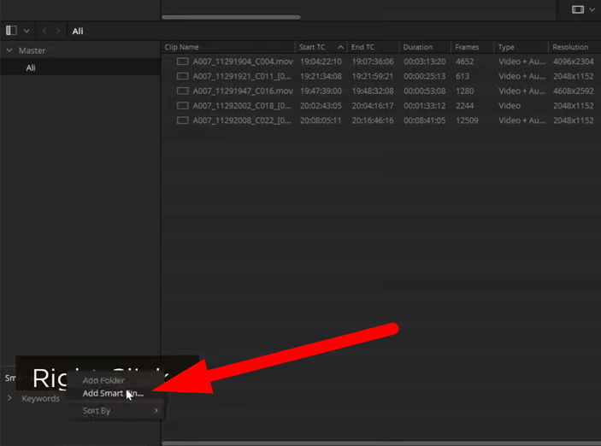Screen dimensions: 601x446
Task: Choose Add Folder from the context menu
Action: [x=103, y=380]
